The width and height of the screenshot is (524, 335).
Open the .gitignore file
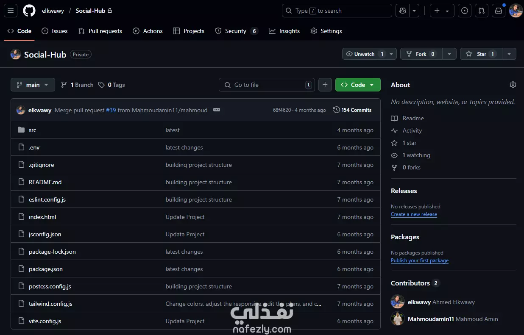click(x=42, y=165)
